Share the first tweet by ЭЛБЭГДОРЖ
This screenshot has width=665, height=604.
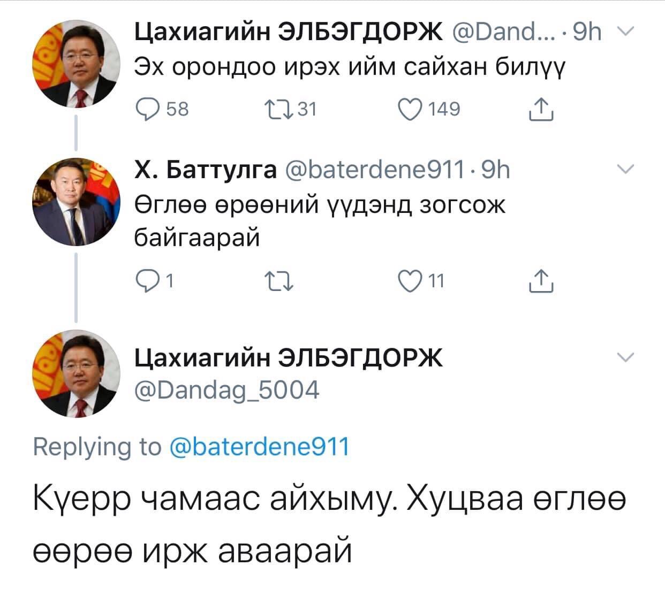pyautogui.click(x=541, y=111)
